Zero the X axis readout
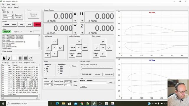 [75, 21]
